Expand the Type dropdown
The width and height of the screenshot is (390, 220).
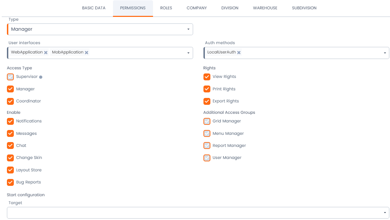click(188, 29)
